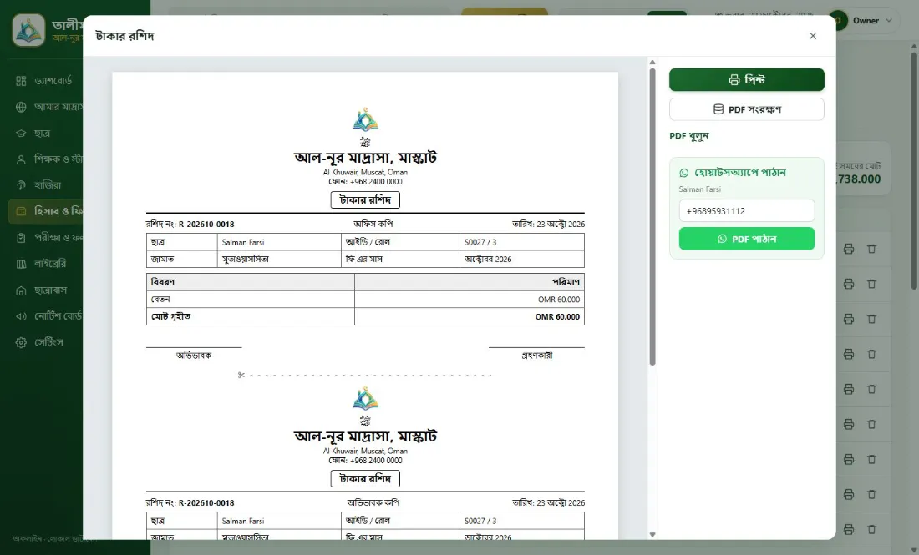Click the seventh row delete icon in background list
This screenshot has width=919, height=555.
(x=871, y=460)
